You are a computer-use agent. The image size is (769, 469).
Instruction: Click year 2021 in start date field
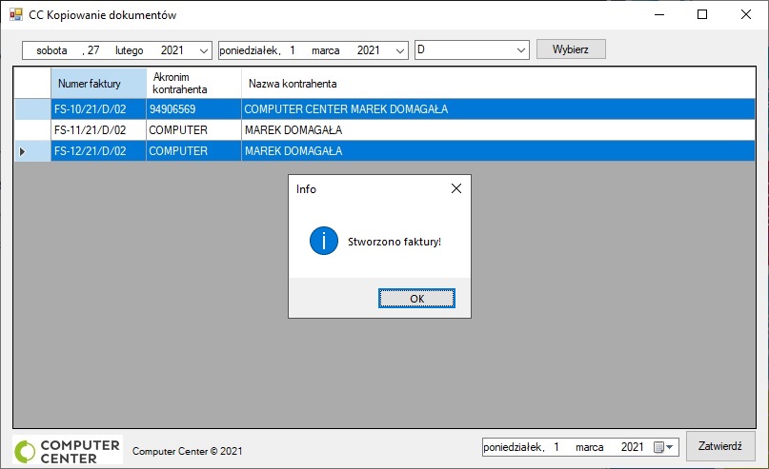point(172,50)
